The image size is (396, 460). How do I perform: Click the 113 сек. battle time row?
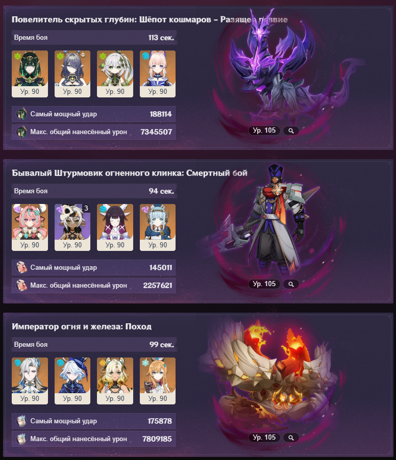tap(94, 38)
